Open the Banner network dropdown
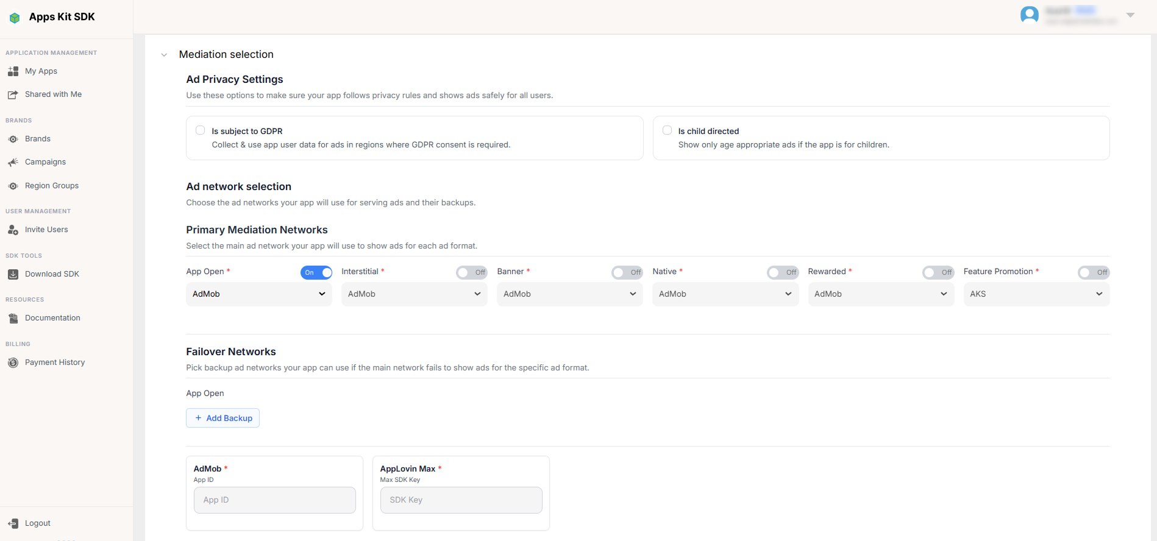The height and width of the screenshot is (541, 1157). [570, 294]
